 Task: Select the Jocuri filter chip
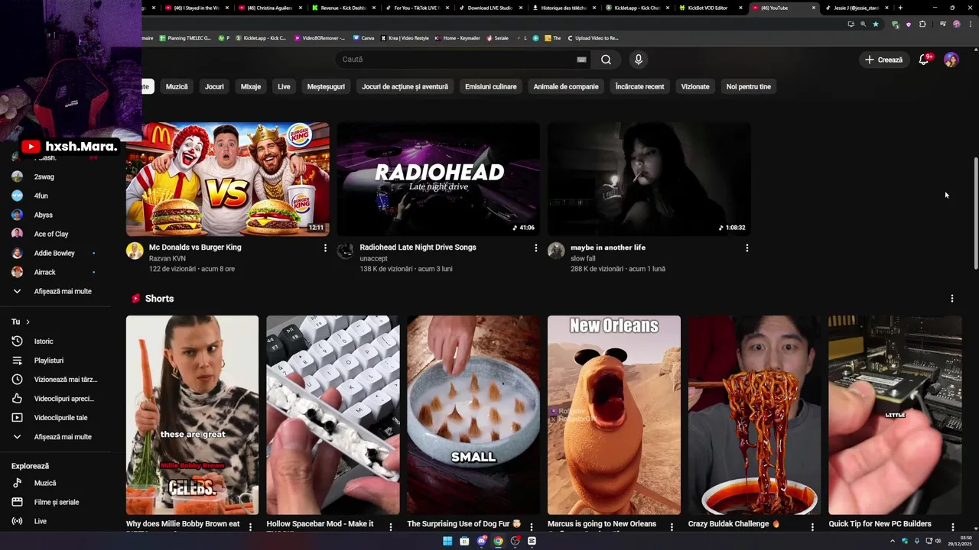pos(214,86)
